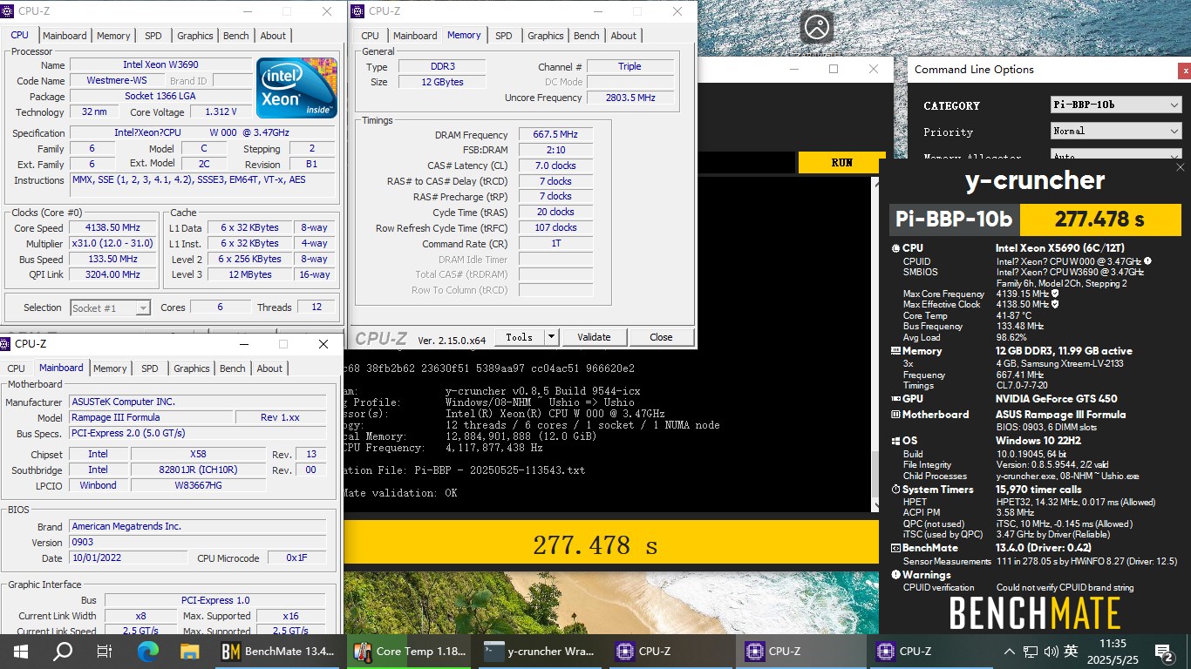Open SPD tab in the Mainboard CPU-Z window
The image size is (1191, 669).
click(x=150, y=368)
